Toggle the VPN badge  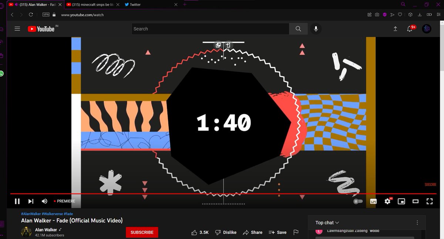coord(46,15)
